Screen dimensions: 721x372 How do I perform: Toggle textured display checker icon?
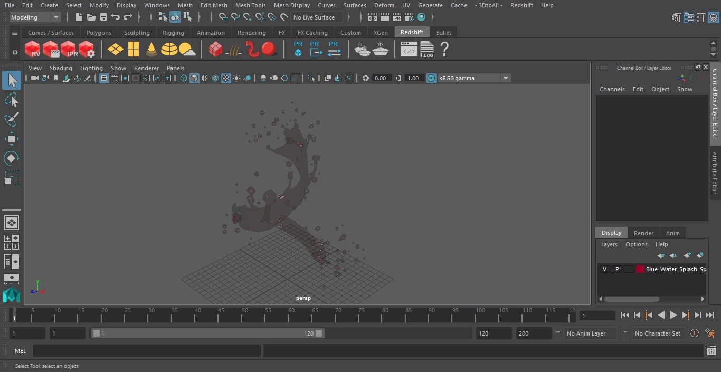[x=226, y=78]
